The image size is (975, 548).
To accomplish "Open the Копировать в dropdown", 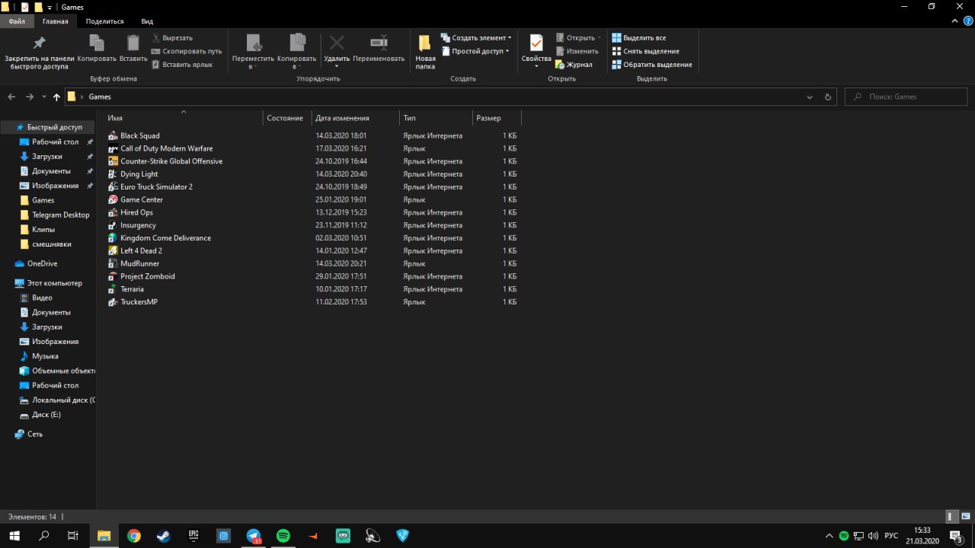I will [x=297, y=53].
